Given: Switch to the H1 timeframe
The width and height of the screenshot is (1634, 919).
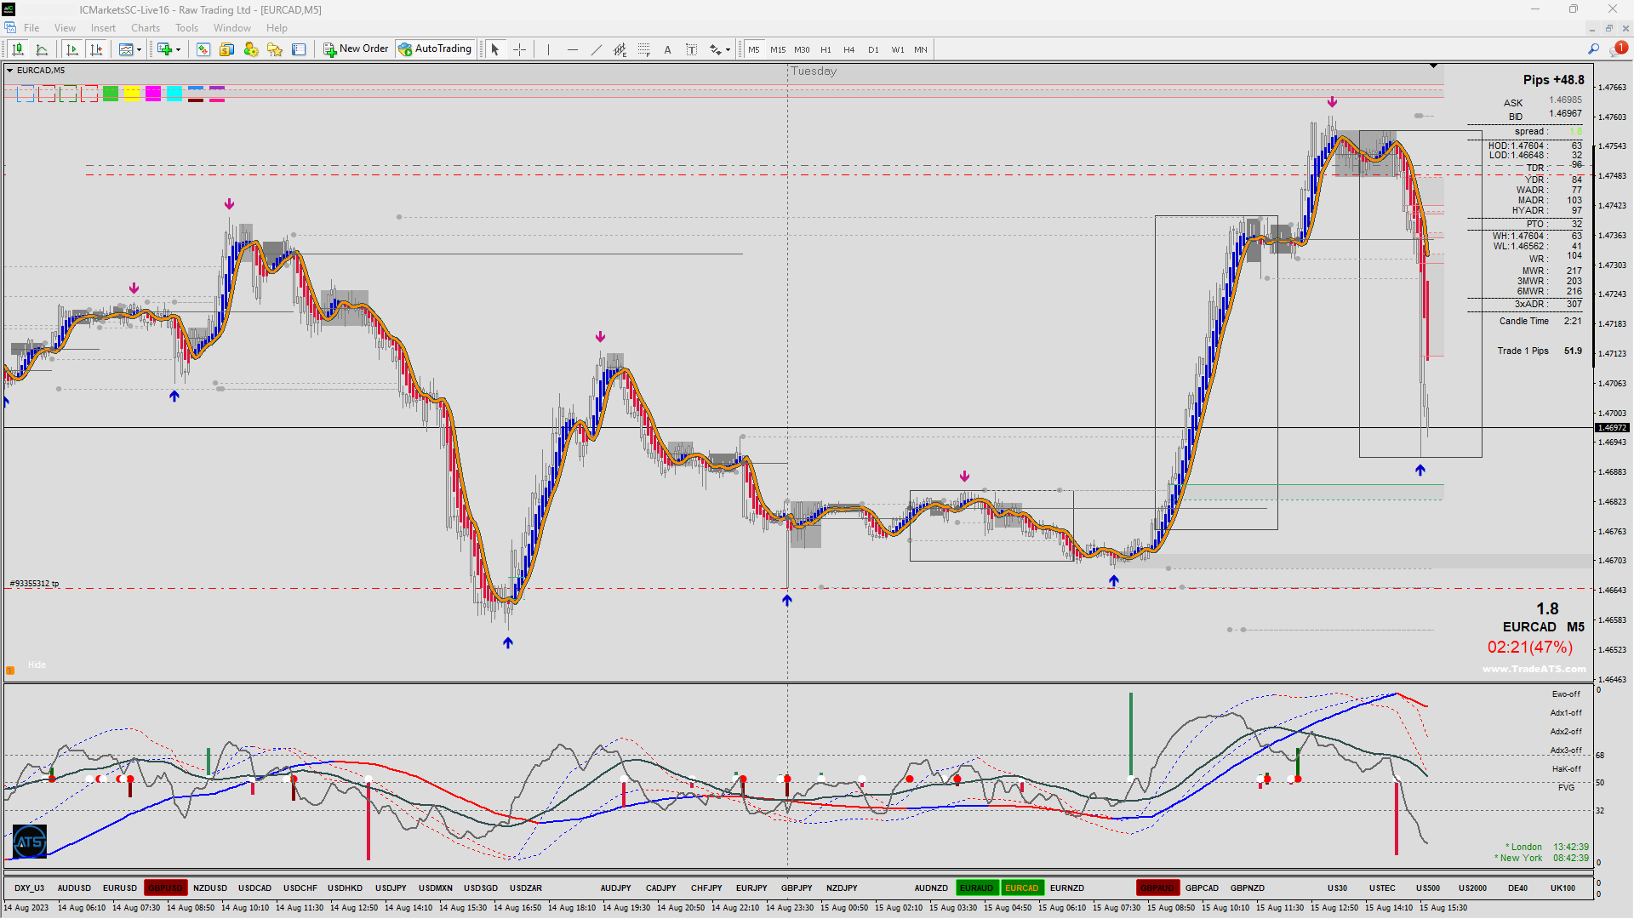Looking at the screenshot, I should (825, 49).
